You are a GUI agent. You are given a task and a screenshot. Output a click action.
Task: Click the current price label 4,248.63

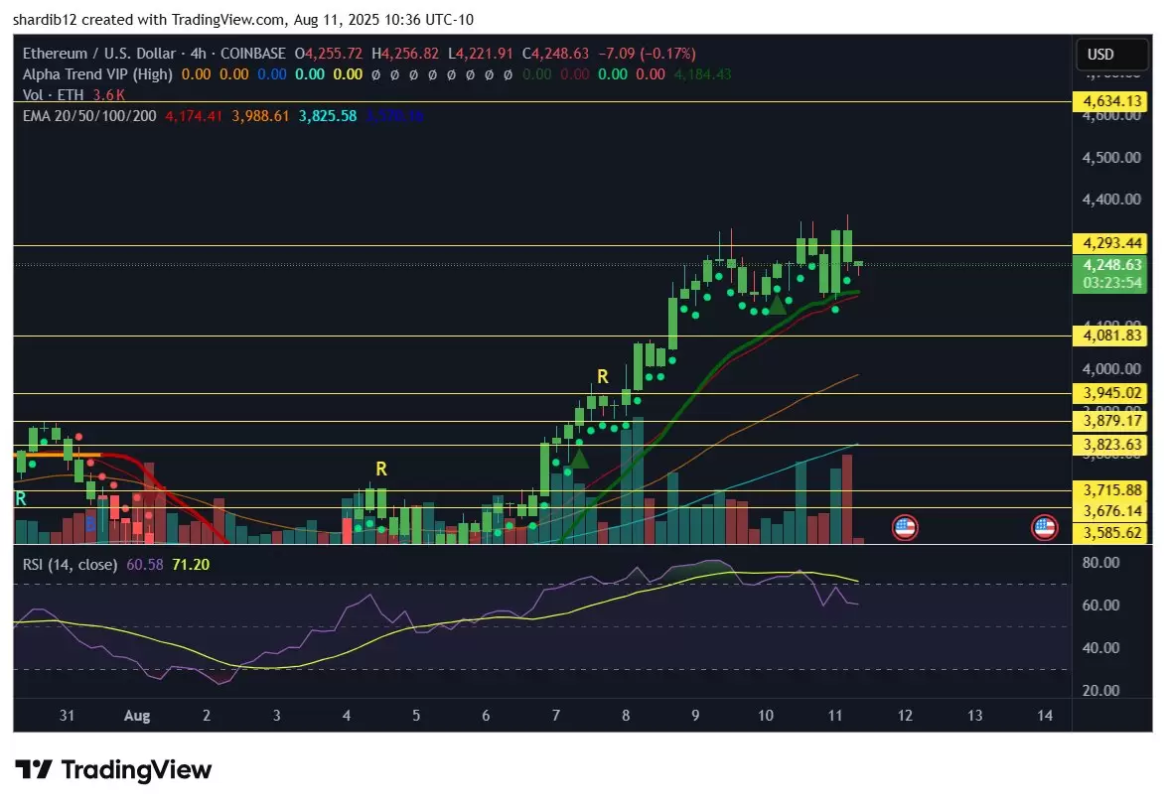pos(1110,265)
